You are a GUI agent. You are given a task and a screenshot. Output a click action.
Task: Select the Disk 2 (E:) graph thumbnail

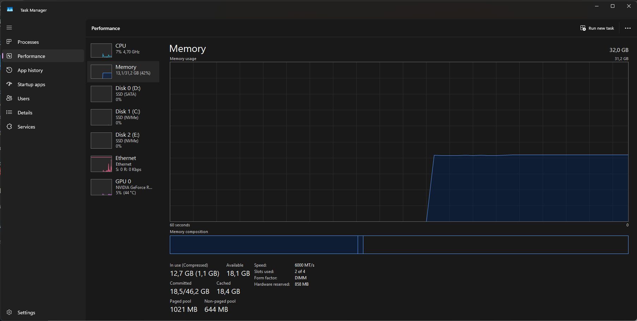click(101, 141)
